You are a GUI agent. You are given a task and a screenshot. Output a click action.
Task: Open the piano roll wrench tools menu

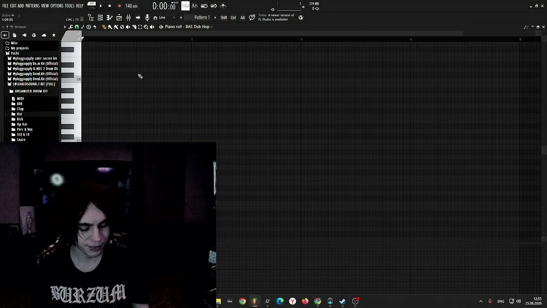point(71,27)
